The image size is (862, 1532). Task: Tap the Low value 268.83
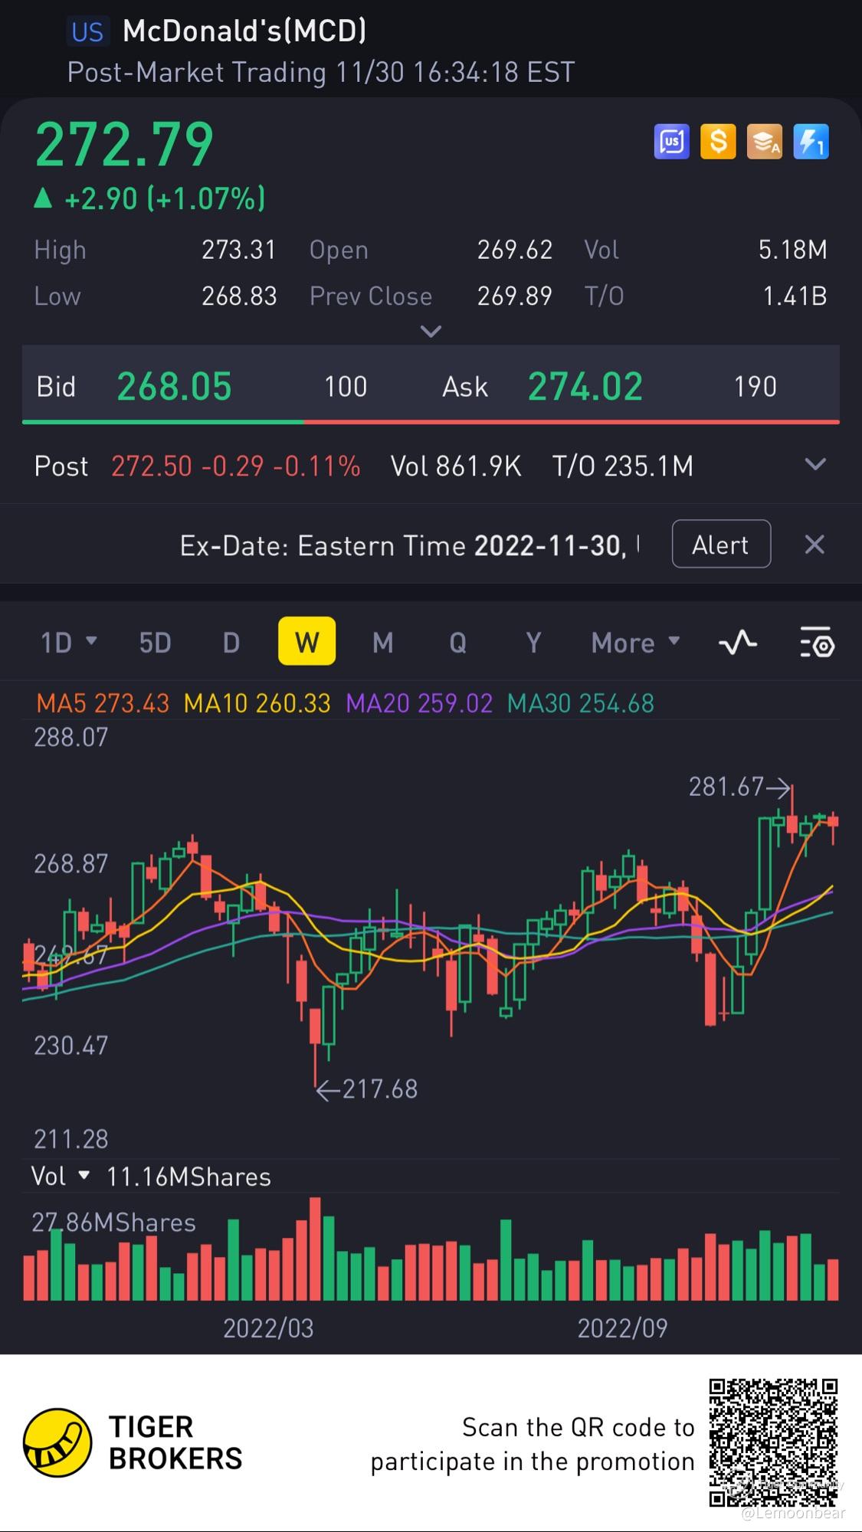238,296
